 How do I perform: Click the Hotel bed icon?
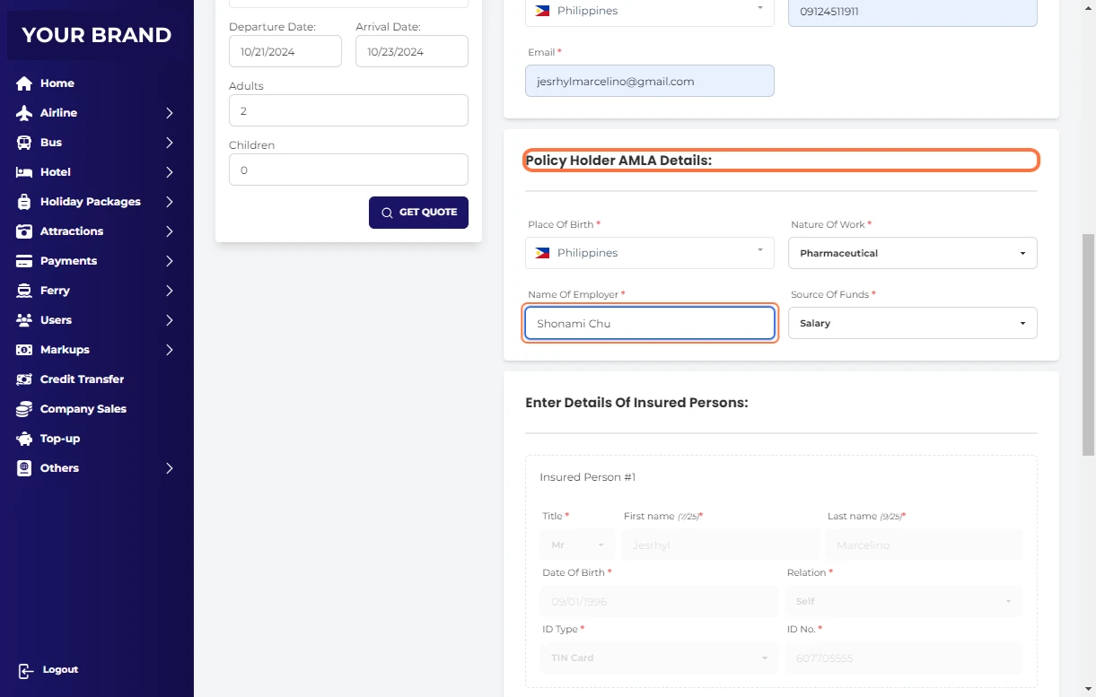click(24, 172)
